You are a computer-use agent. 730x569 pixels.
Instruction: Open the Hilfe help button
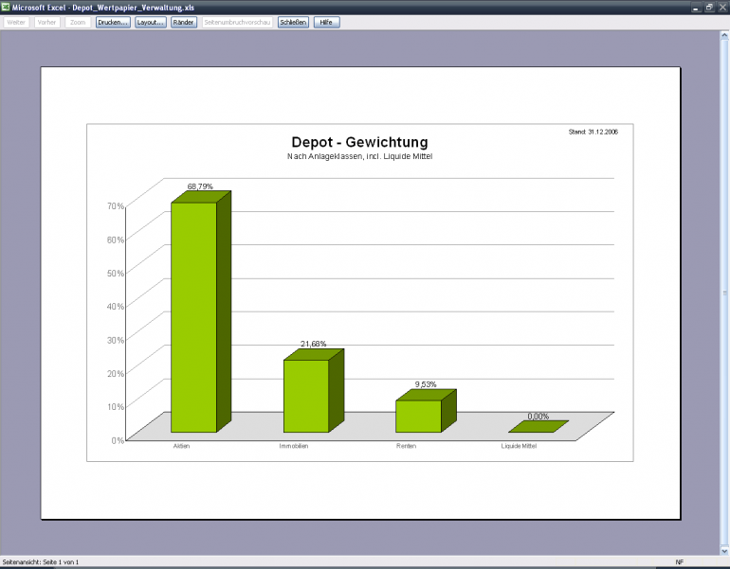(x=327, y=23)
